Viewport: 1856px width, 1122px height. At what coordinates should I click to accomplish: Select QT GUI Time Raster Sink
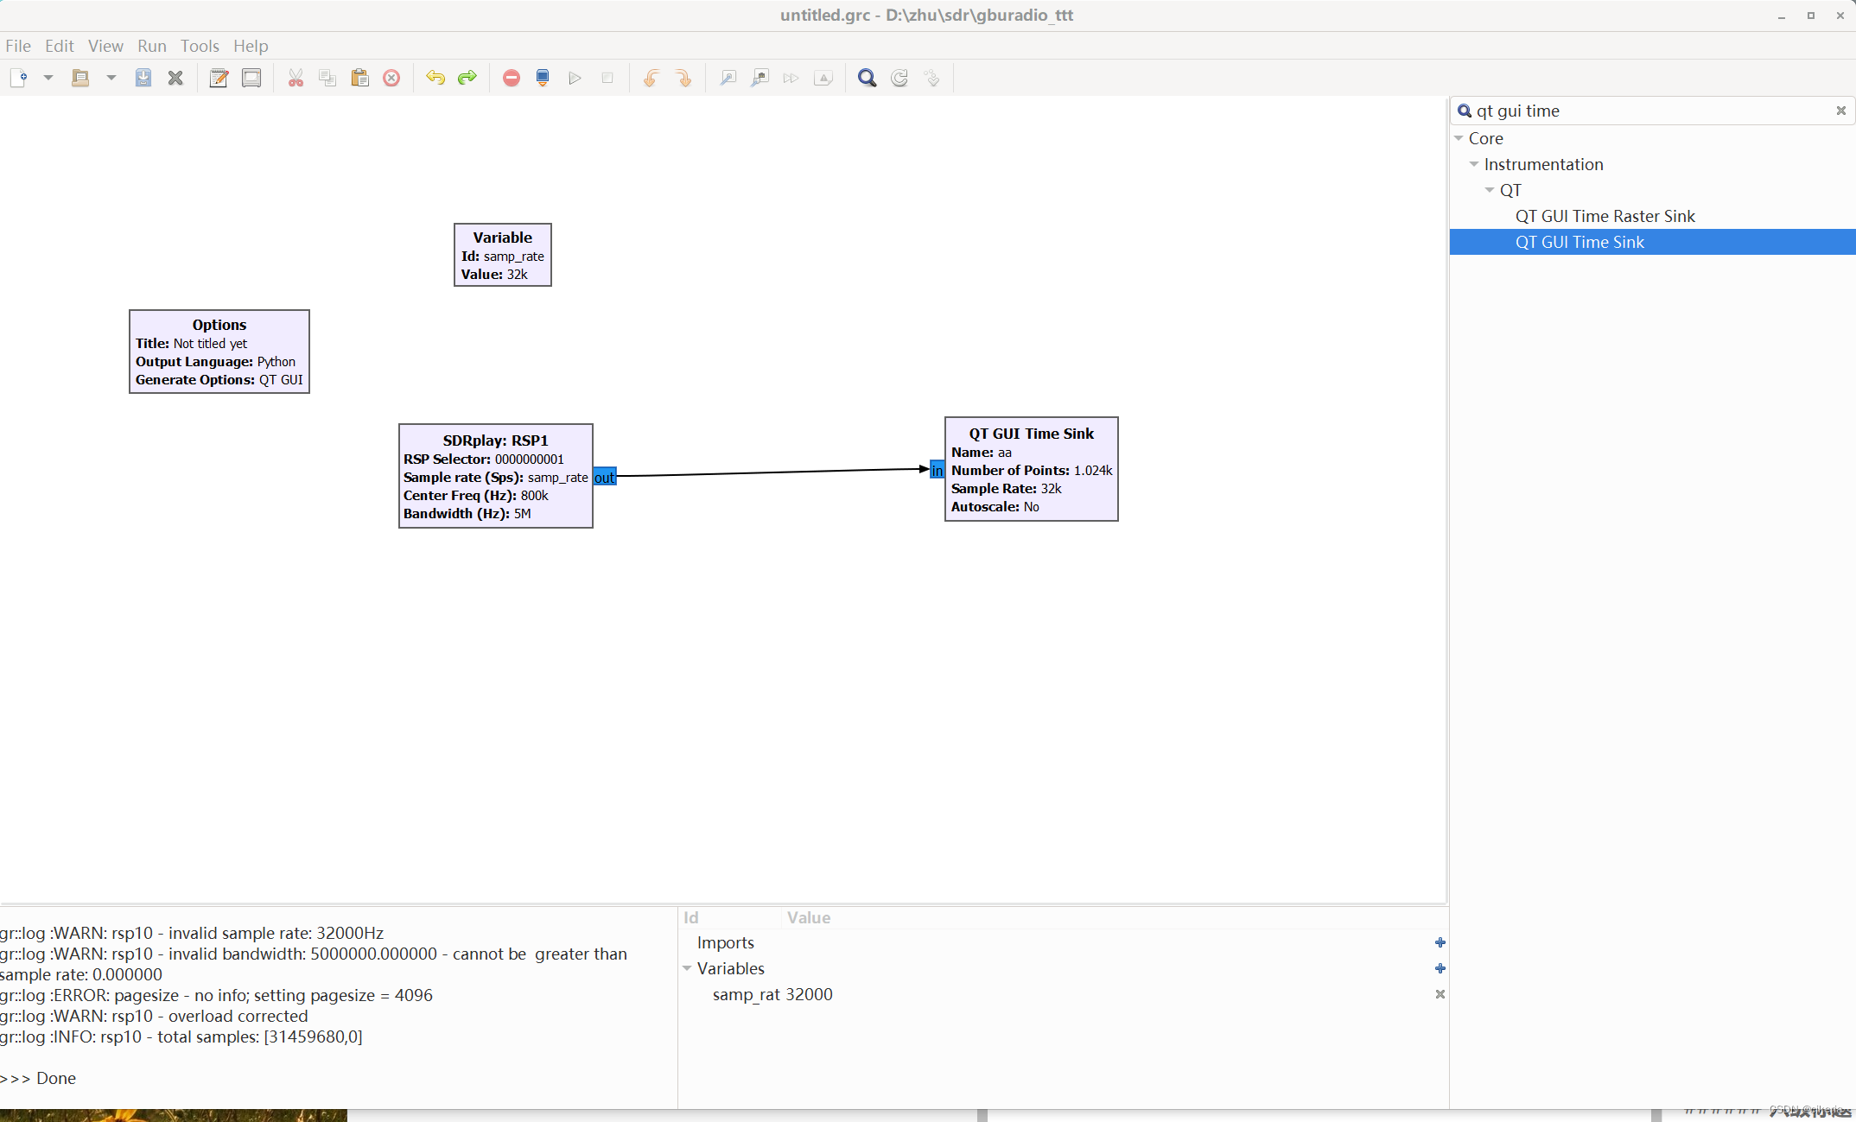pos(1605,216)
